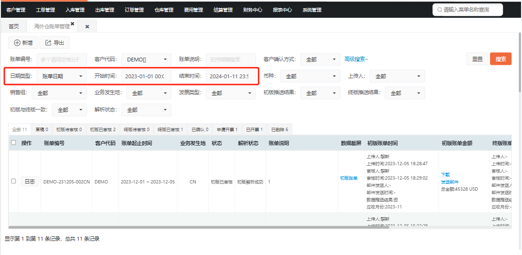Click the page vertical scrollbar
This screenshot has height=255, width=522.
520,61
